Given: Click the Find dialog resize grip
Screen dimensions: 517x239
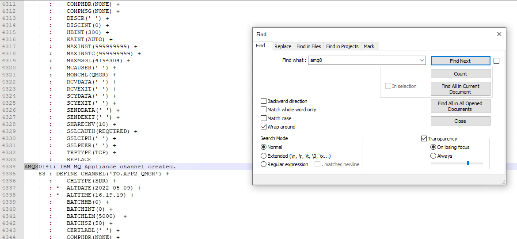Looking at the screenshot, I should [x=503, y=182].
